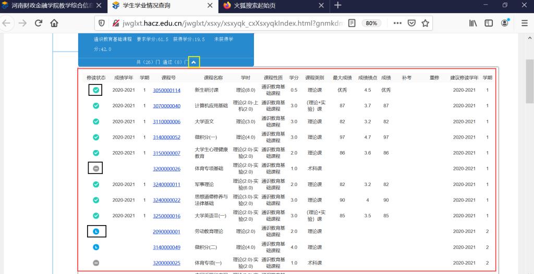The width and height of the screenshot is (534, 274).
Task: Click clock status icon for 微积分(二) row
Action: [96, 247]
